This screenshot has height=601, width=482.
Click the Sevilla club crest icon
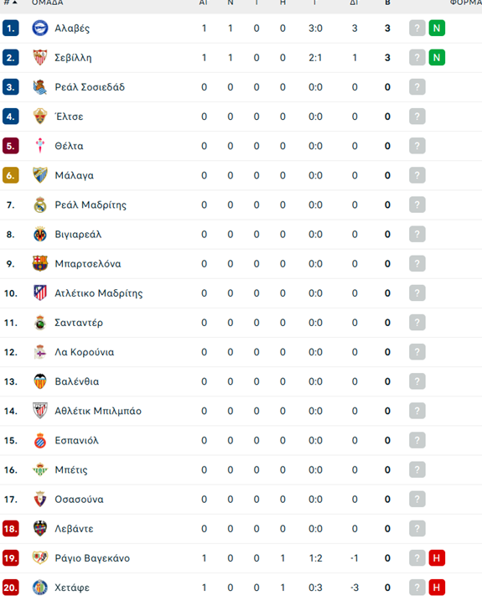(40, 58)
